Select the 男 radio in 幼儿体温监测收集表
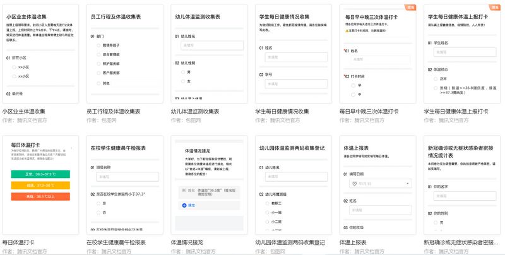This screenshot has height=255, width=505. pyautogui.click(x=181, y=72)
